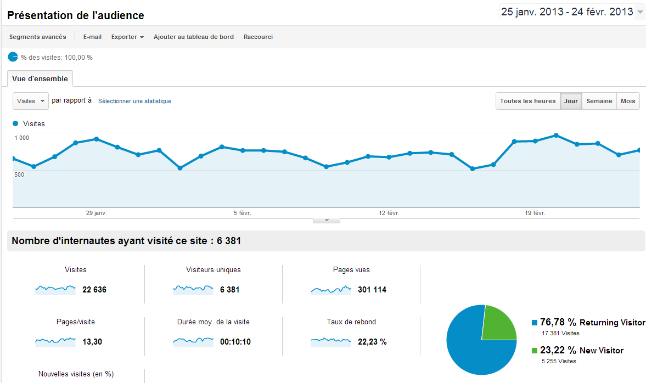The height and width of the screenshot is (383, 646).
Task: Open the date range picker dropdown
Action: click(571, 12)
